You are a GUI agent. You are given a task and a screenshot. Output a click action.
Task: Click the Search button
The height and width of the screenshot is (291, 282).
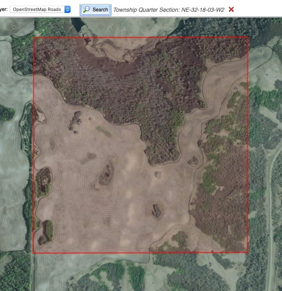(x=95, y=10)
